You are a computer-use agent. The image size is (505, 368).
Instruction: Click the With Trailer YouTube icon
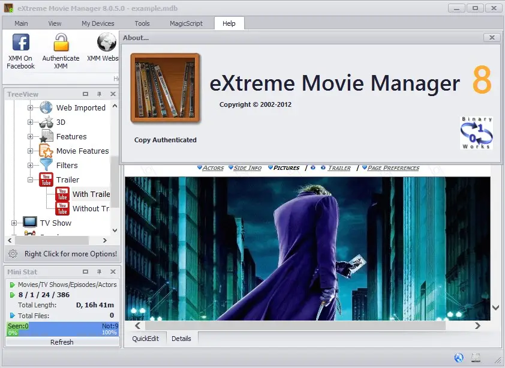[x=62, y=194]
